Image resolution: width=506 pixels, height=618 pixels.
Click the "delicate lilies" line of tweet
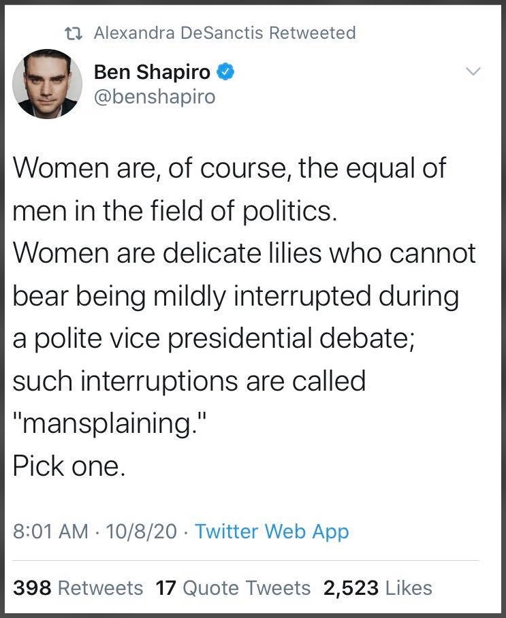point(244,254)
